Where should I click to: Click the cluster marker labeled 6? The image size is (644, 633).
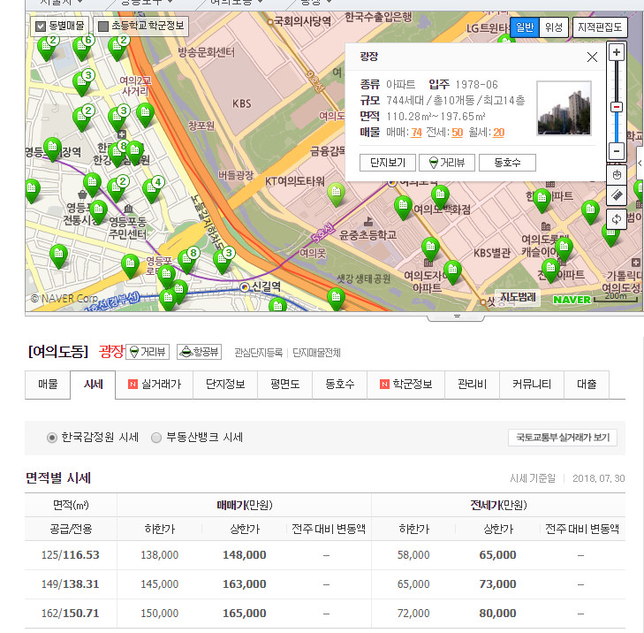(82, 47)
